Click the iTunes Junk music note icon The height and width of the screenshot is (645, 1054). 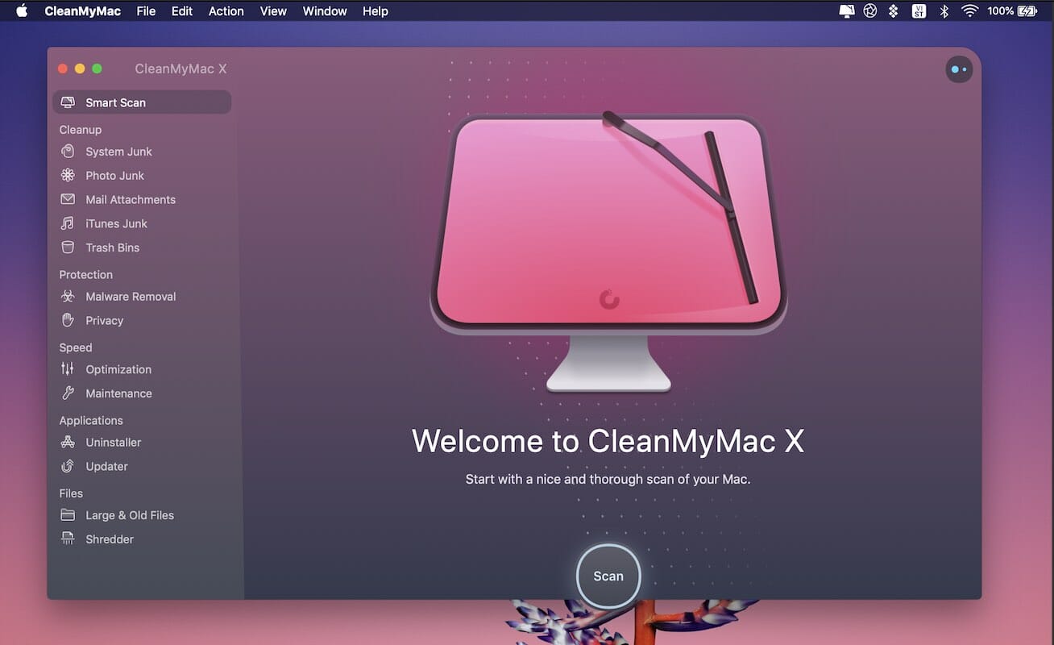68,223
